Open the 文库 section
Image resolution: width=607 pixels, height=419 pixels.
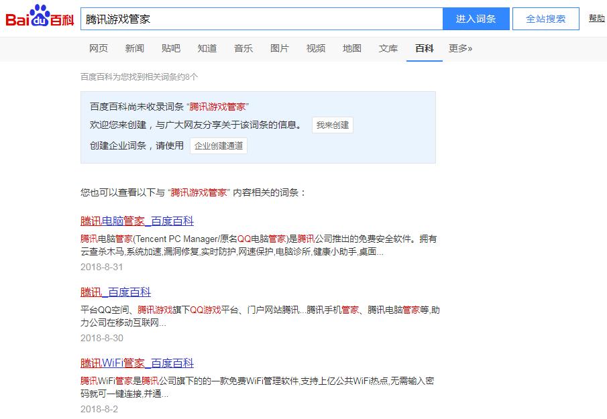coord(388,48)
